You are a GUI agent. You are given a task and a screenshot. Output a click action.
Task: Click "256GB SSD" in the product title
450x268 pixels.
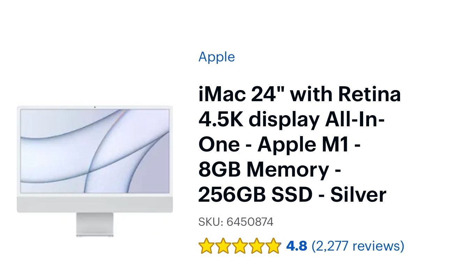click(x=255, y=195)
